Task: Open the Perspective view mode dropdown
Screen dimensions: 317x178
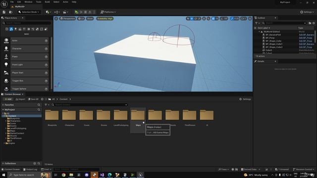Action: 67,19
